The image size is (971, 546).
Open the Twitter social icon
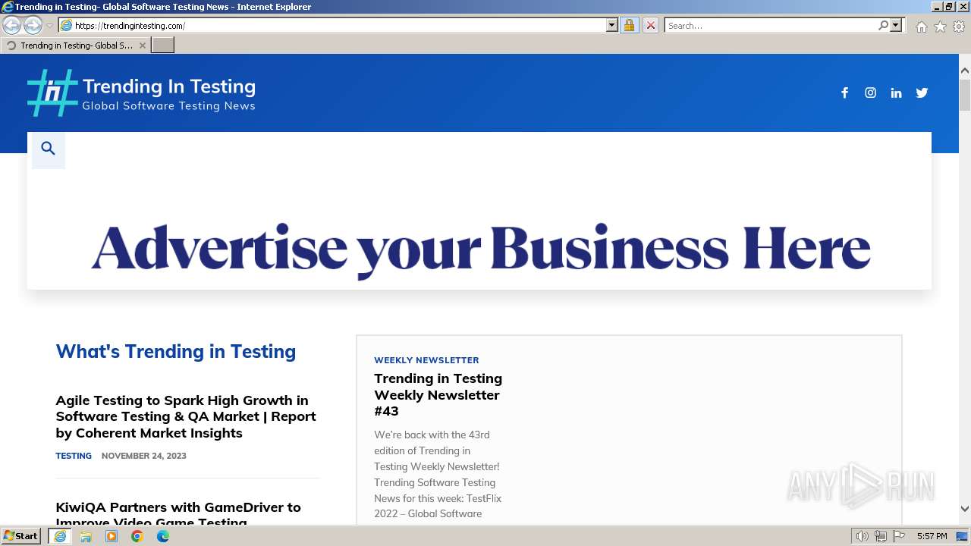922,93
